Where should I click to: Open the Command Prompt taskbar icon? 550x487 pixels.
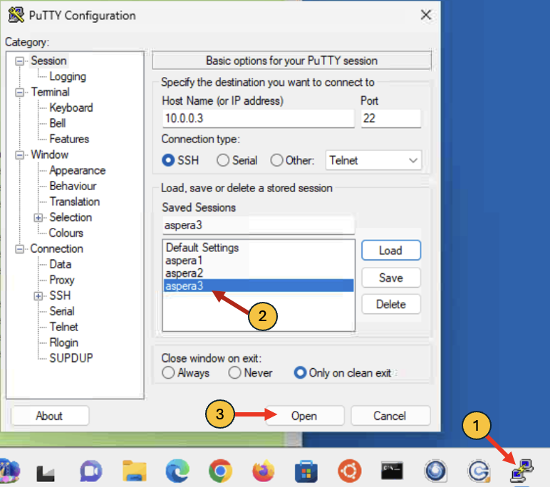point(392,471)
